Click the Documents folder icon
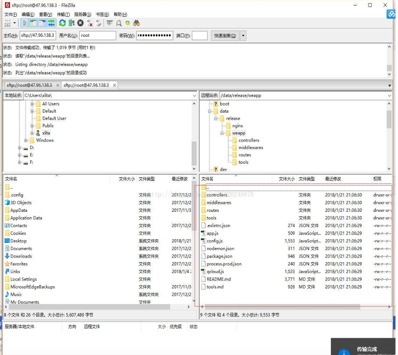Screen dimensions: 398x355 tap(7, 248)
